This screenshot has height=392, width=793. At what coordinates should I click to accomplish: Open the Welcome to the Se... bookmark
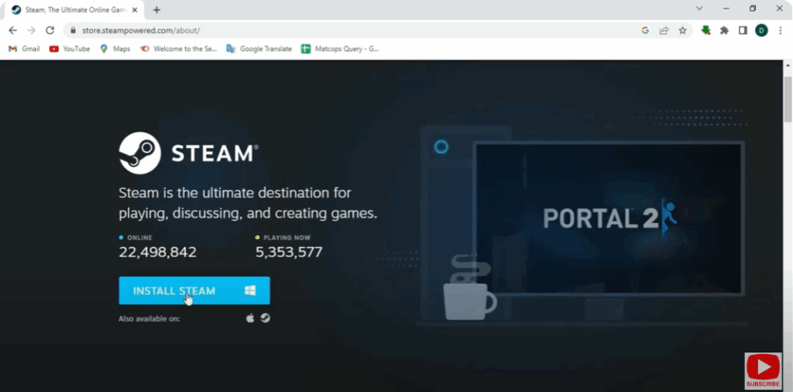(x=179, y=49)
